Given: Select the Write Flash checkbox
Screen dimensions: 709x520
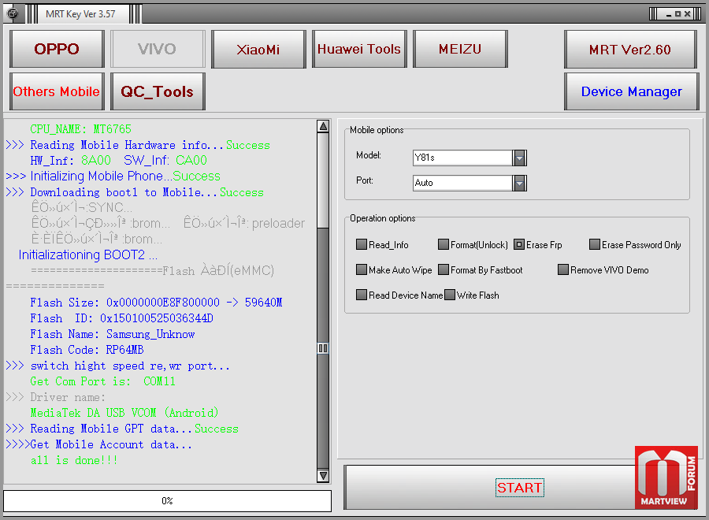Looking at the screenshot, I should pos(450,295).
